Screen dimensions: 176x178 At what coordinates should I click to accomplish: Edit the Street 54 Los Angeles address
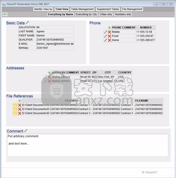(46, 81)
